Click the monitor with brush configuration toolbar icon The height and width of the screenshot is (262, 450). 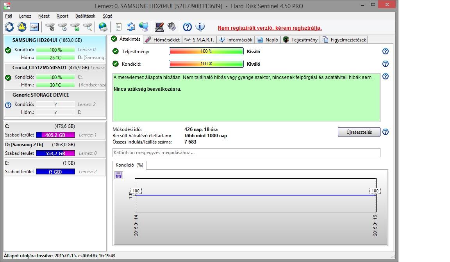coord(159,27)
